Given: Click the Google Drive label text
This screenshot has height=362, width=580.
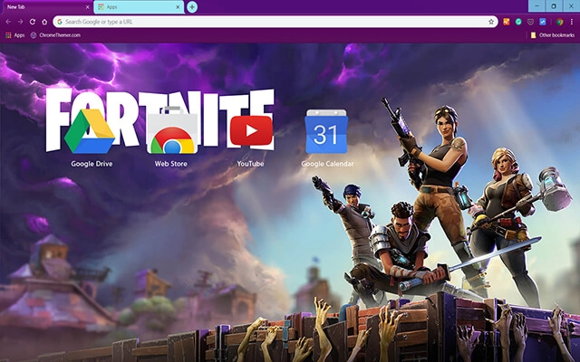Looking at the screenshot, I should (92, 164).
